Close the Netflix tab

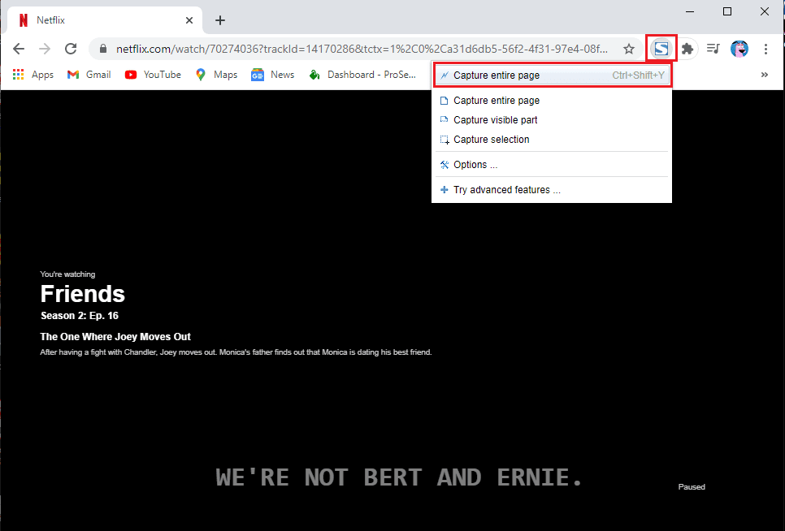click(189, 20)
